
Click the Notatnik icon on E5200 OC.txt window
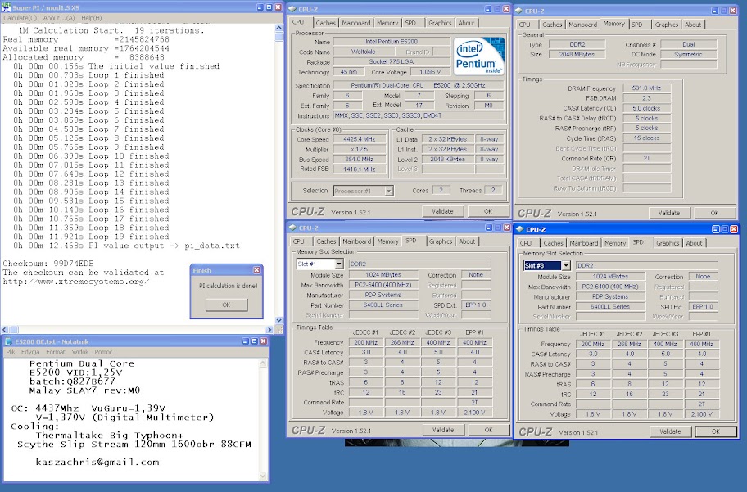point(10,341)
